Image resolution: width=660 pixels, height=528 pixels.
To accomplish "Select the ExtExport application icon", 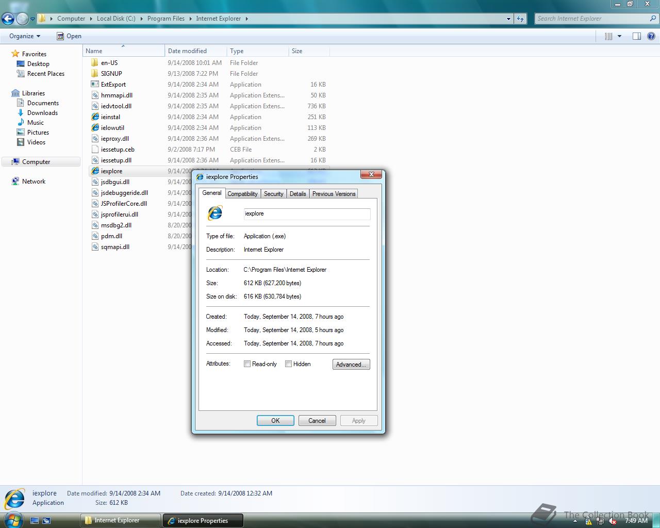I will [95, 85].
